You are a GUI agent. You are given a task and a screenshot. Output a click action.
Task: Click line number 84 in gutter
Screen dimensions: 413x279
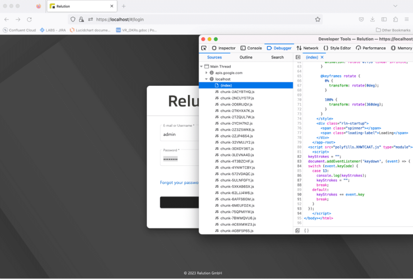(x=299, y=166)
